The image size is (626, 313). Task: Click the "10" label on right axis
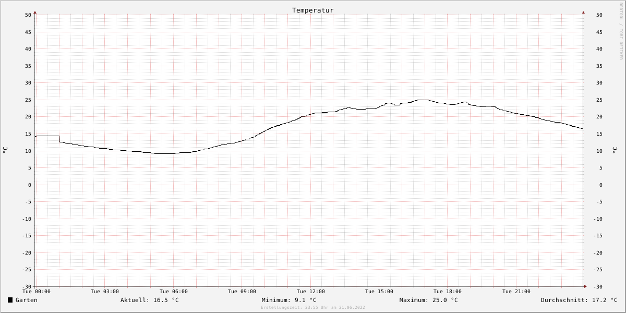click(x=599, y=151)
